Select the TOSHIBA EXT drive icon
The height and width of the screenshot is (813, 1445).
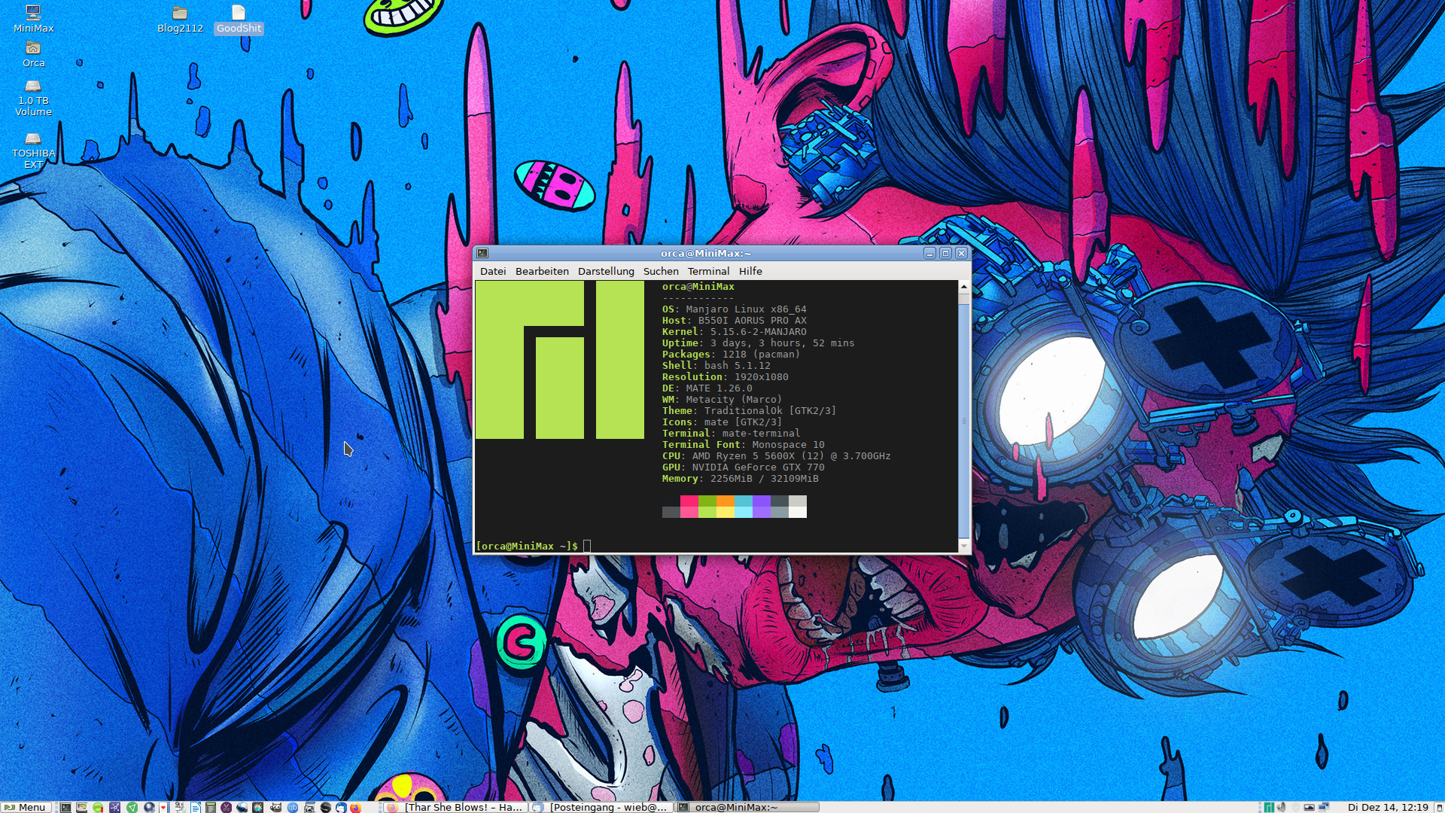[33, 151]
